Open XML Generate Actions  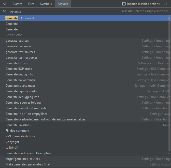(x=85, y=136)
